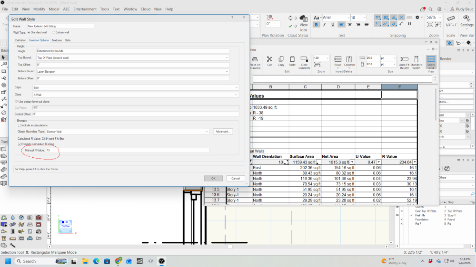The height and width of the screenshot is (267, 476).
Task: Select Standard wall radio button
Action: 29,32
